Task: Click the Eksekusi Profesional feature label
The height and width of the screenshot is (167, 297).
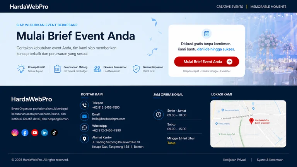Action: (x=115, y=67)
